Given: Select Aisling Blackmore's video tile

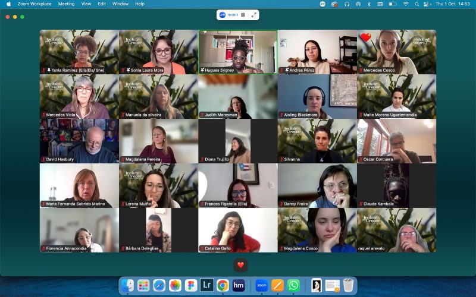Looking at the screenshot, I should click(x=317, y=96).
